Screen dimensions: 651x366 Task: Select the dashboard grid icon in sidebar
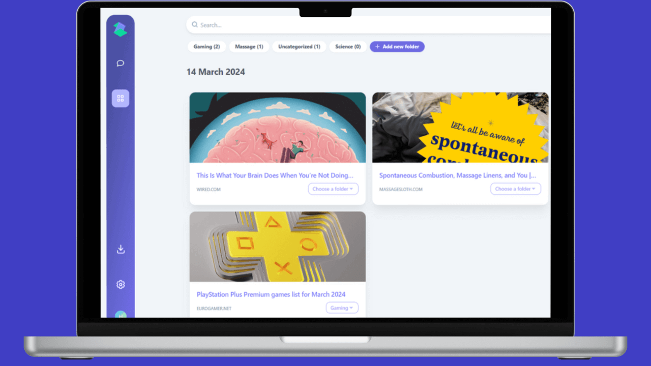[120, 98]
